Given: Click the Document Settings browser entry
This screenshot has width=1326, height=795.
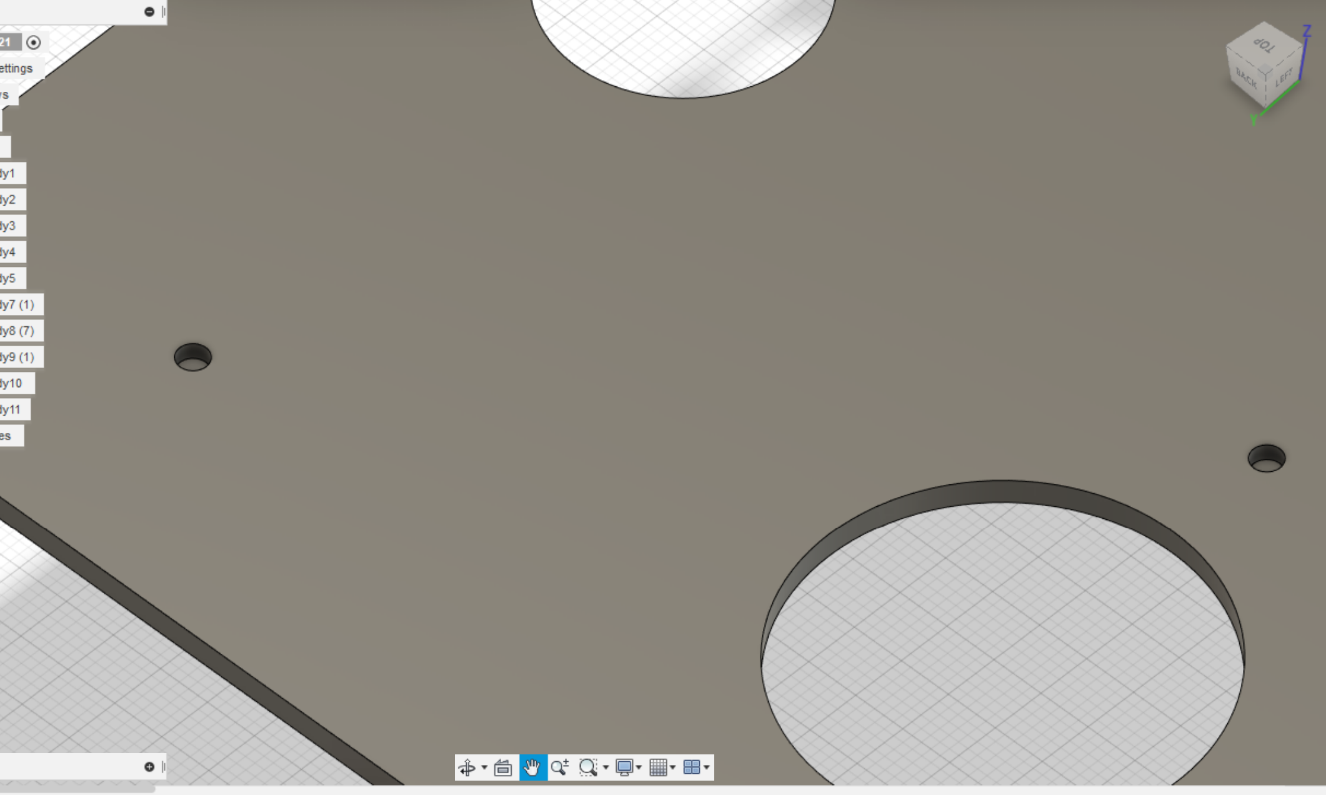Looking at the screenshot, I should (17, 68).
